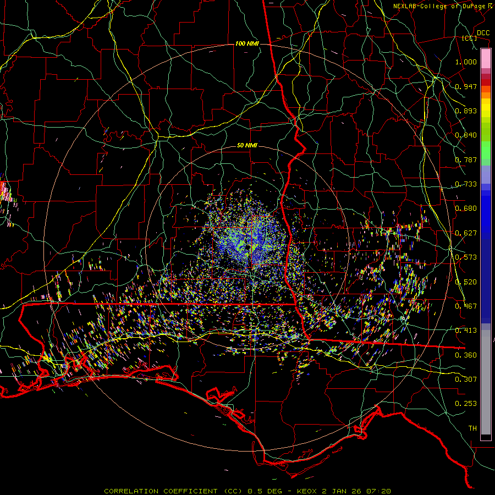495x495 pixels.
Task: Pick the dark navy segment of the color bar
Action: click(x=486, y=278)
